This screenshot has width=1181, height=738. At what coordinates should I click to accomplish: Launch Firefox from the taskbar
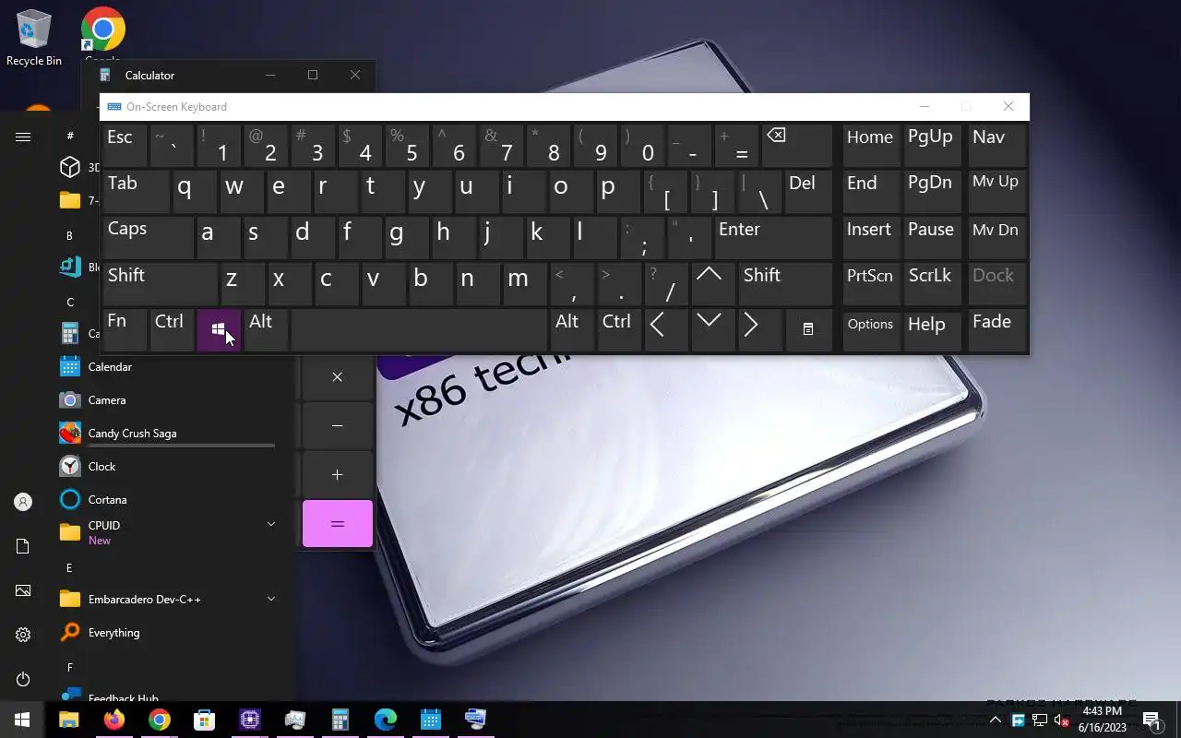pos(114,720)
